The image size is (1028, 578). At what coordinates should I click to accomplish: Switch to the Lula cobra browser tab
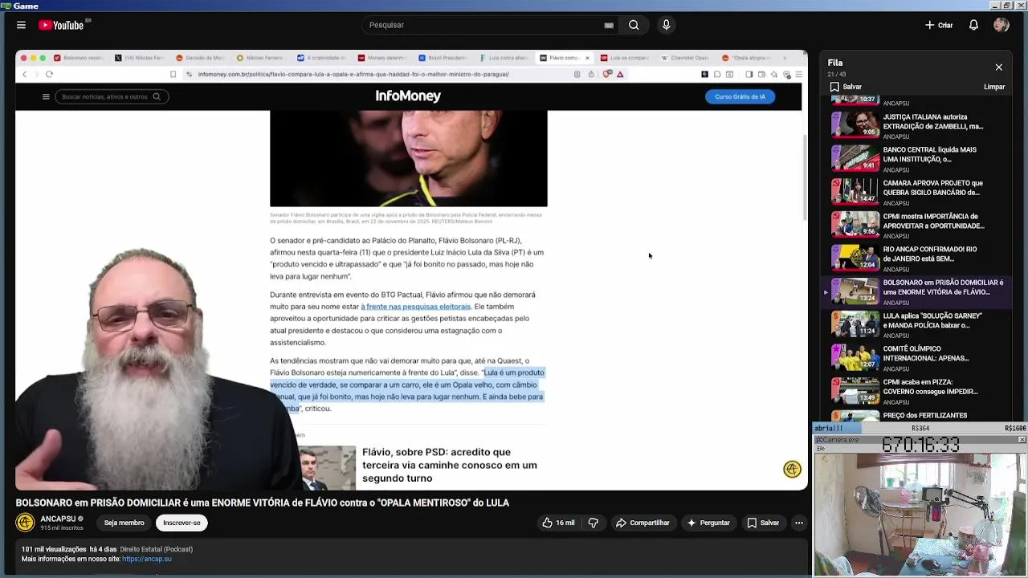(x=504, y=58)
